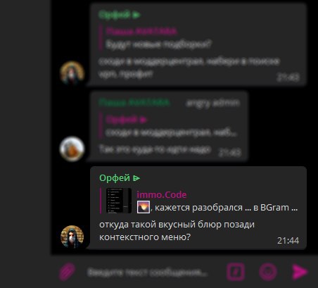Click the Орфей sender name in last message
Screen dimensions: 318x288
pos(115,178)
